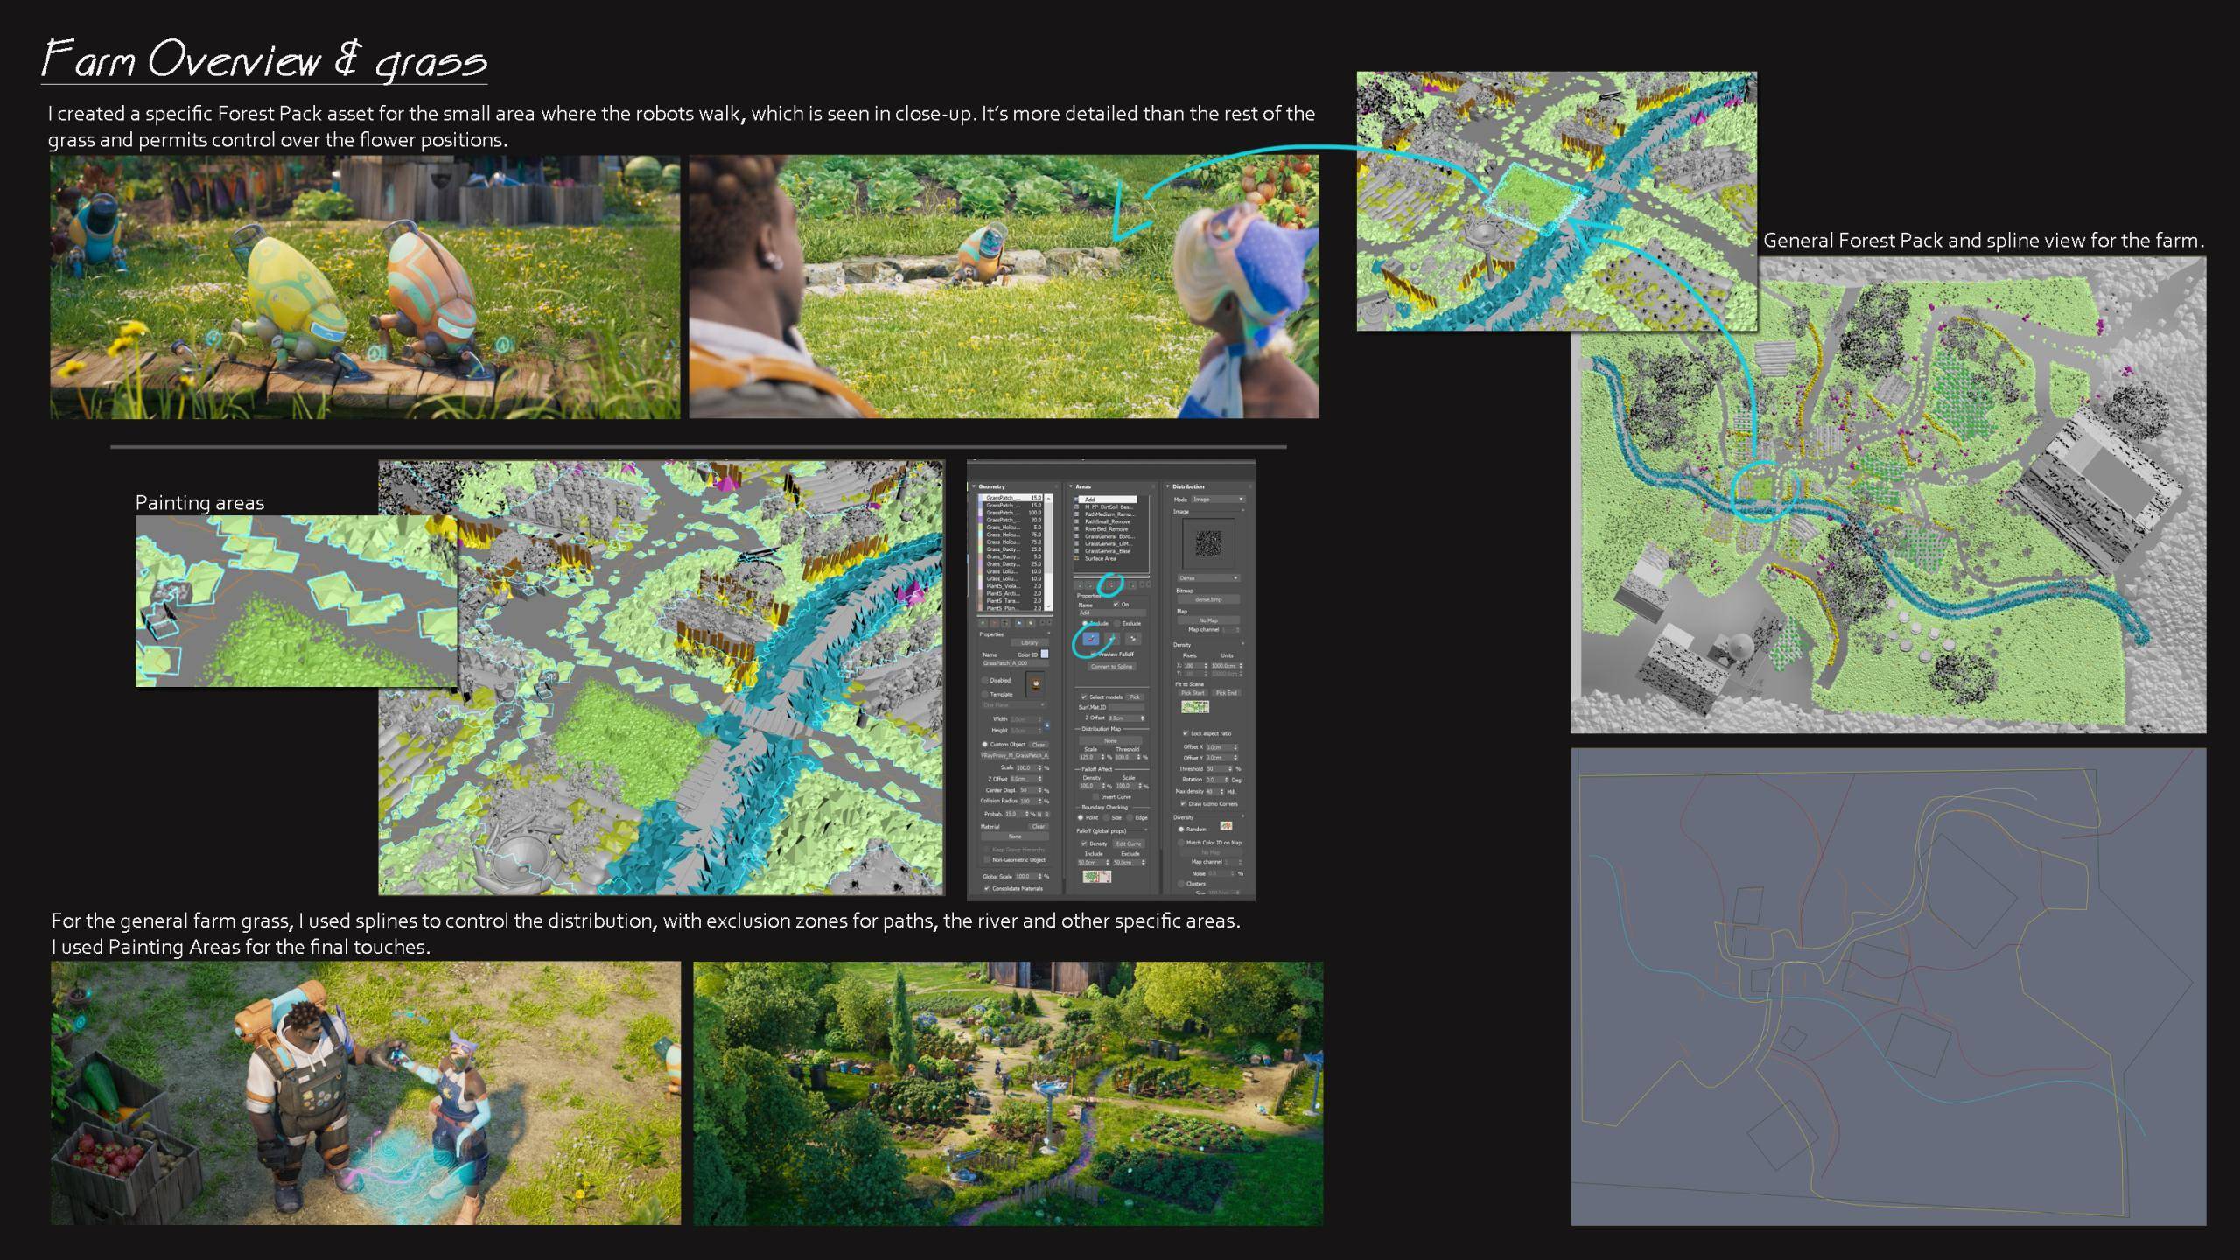Viewport: 2240px width, 1260px height.
Task: Open the Dense pattern dropdown
Action: [x=1209, y=578]
